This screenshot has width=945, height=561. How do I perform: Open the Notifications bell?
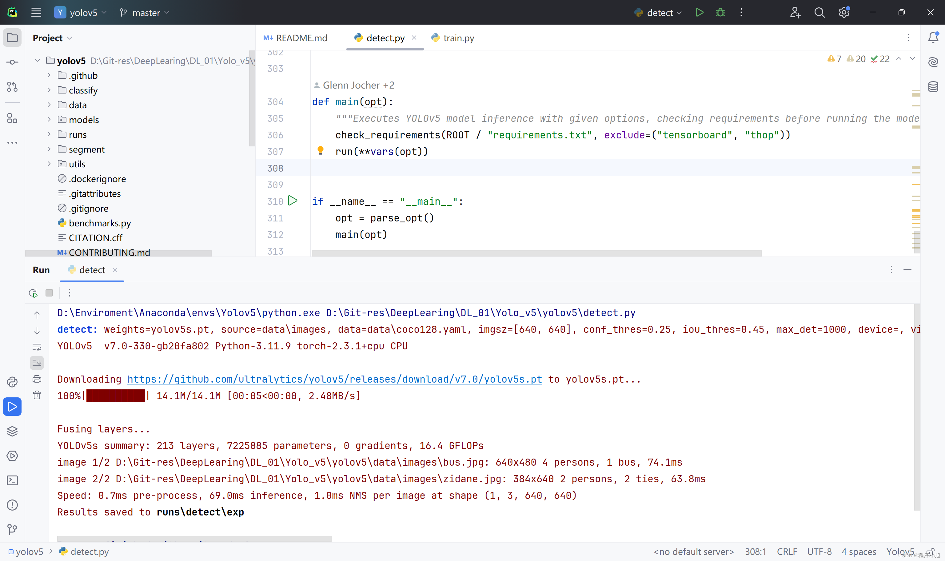pos(933,37)
